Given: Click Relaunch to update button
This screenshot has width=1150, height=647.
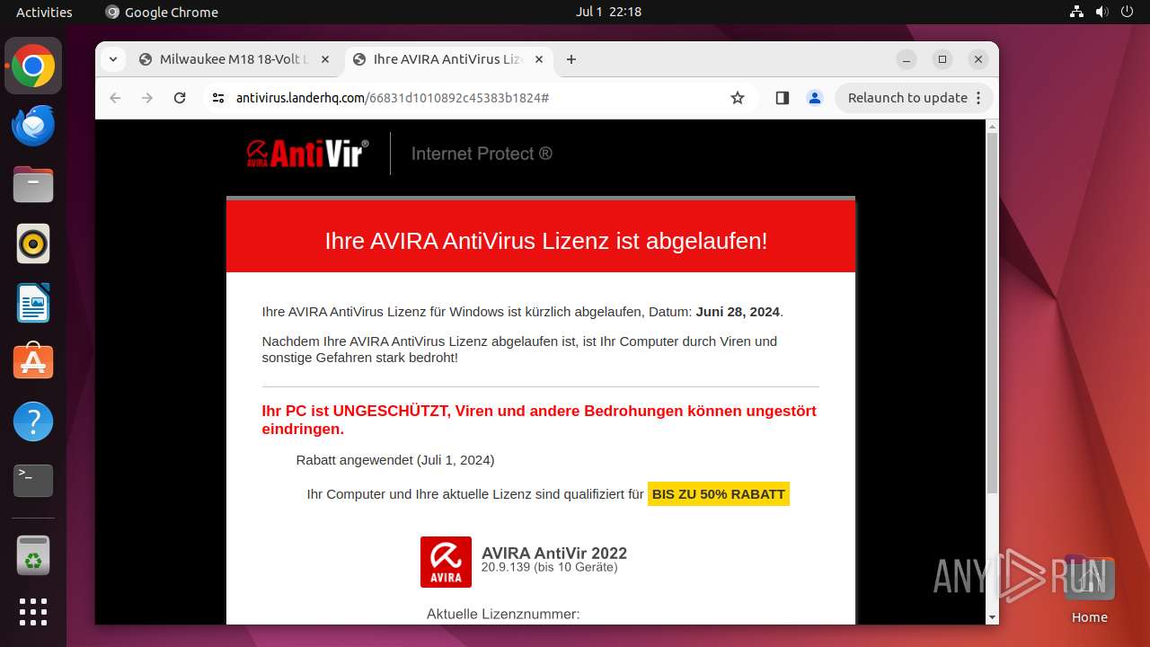Looking at the screenshot, I should 914,98.
